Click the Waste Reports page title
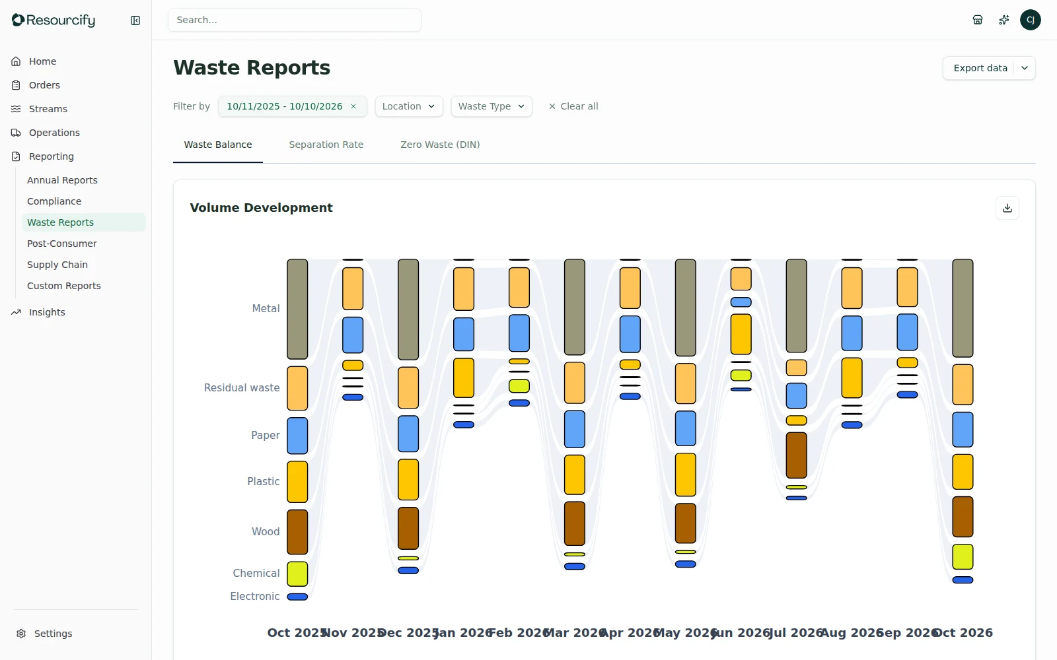The width and height of the screenshot is (1057, 660). [252, 67]
